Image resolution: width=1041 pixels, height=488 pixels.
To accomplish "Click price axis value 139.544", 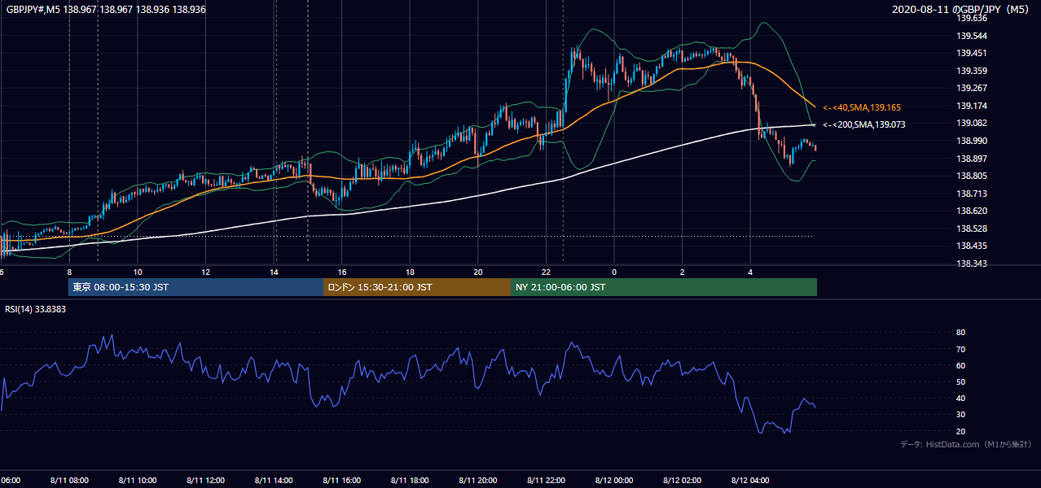I will 972,36.
